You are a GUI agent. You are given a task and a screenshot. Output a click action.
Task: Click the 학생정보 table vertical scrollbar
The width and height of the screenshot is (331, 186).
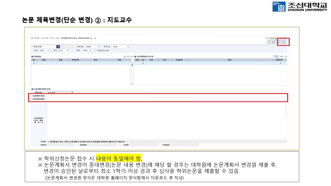tap(132, 72)
